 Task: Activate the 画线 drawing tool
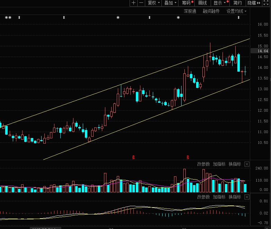[202, 3]
